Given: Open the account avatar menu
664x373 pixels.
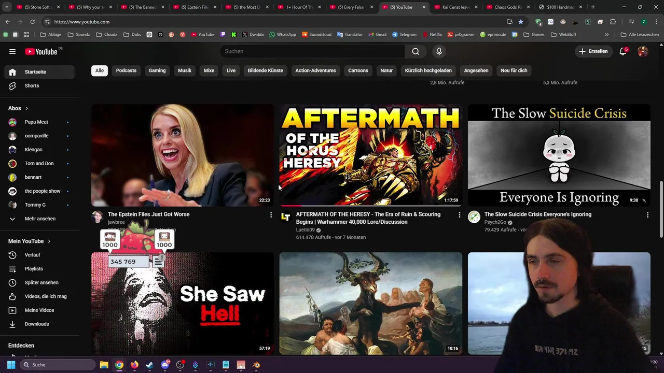Looking at the screenshot, I should pyautogui.click(x=643, y=51).
